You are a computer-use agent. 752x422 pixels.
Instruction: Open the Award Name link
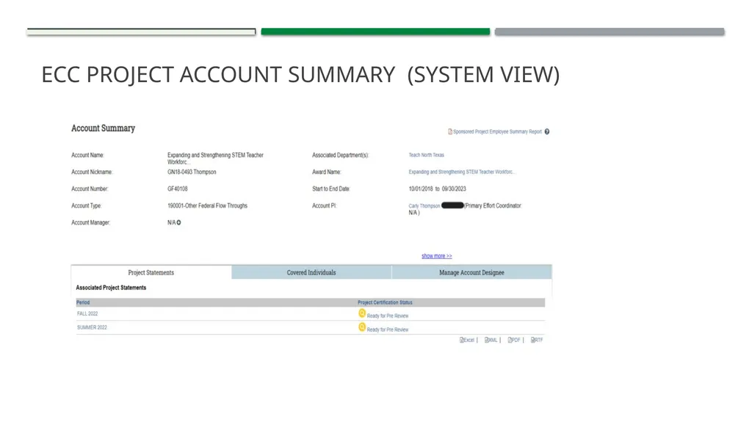(x=462, y=172)
